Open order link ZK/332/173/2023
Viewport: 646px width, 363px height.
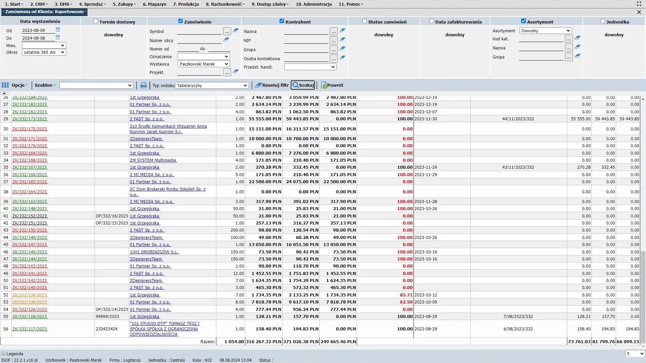coord(30,119)
